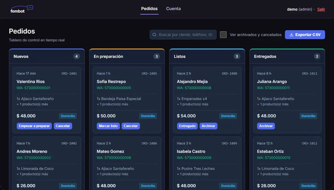Click WhatsApp number WA: 573000000011
The width and height of the screenshot is (334, 190).
coord(273,88)
